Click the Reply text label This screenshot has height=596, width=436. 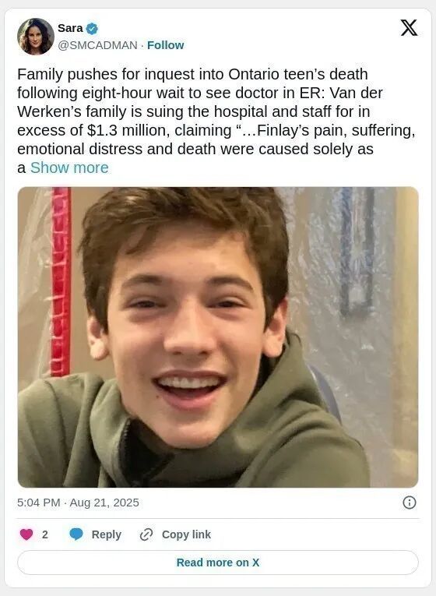tap(107, 534)
